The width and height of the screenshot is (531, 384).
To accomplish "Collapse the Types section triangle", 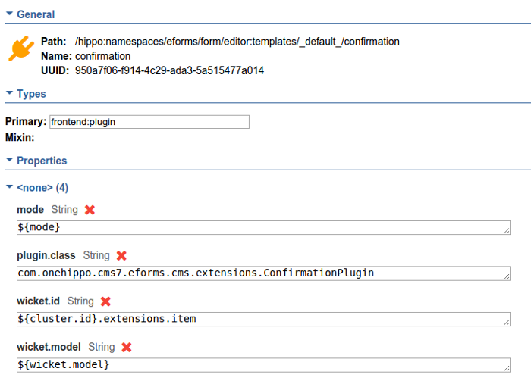I will click(9, 92).
